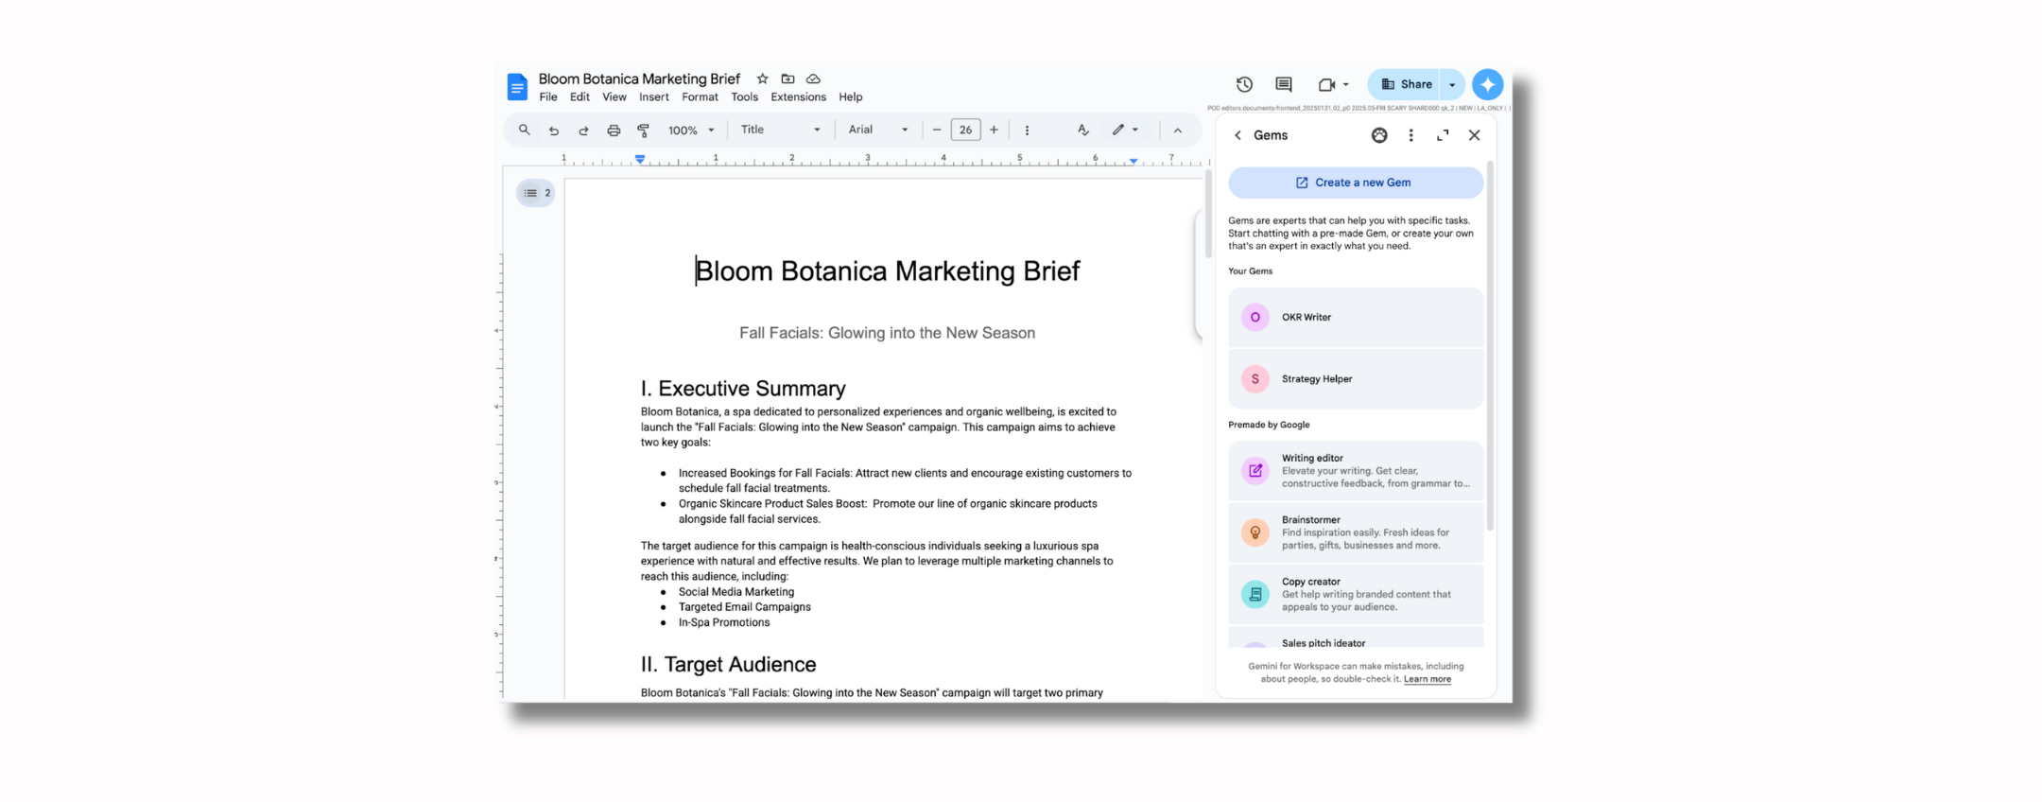Image resolution: width=2042 pixels, height=802 pixels.
Task: Go back using Gems panel arrow
Action: 1237,135
